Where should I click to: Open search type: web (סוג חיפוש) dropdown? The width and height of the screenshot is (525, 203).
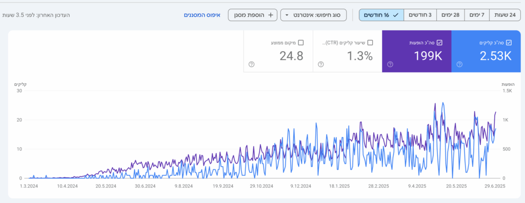[313, 15]
